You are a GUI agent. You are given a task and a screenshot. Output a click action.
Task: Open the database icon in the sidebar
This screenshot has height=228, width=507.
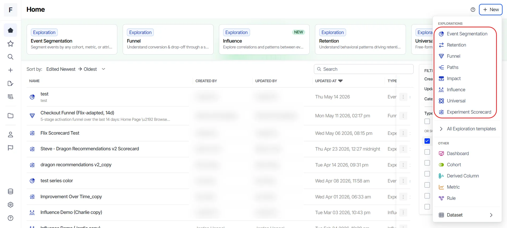pos(10,192)
